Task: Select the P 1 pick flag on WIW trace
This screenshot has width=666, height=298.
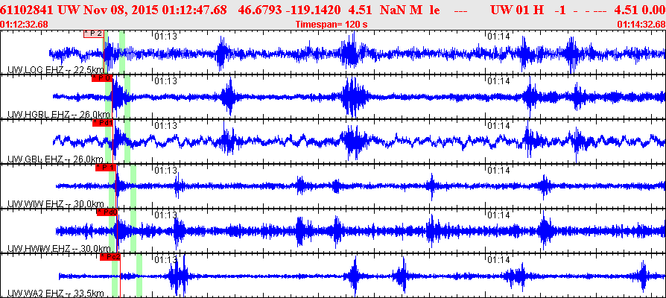Action: (x=106, y=168)
